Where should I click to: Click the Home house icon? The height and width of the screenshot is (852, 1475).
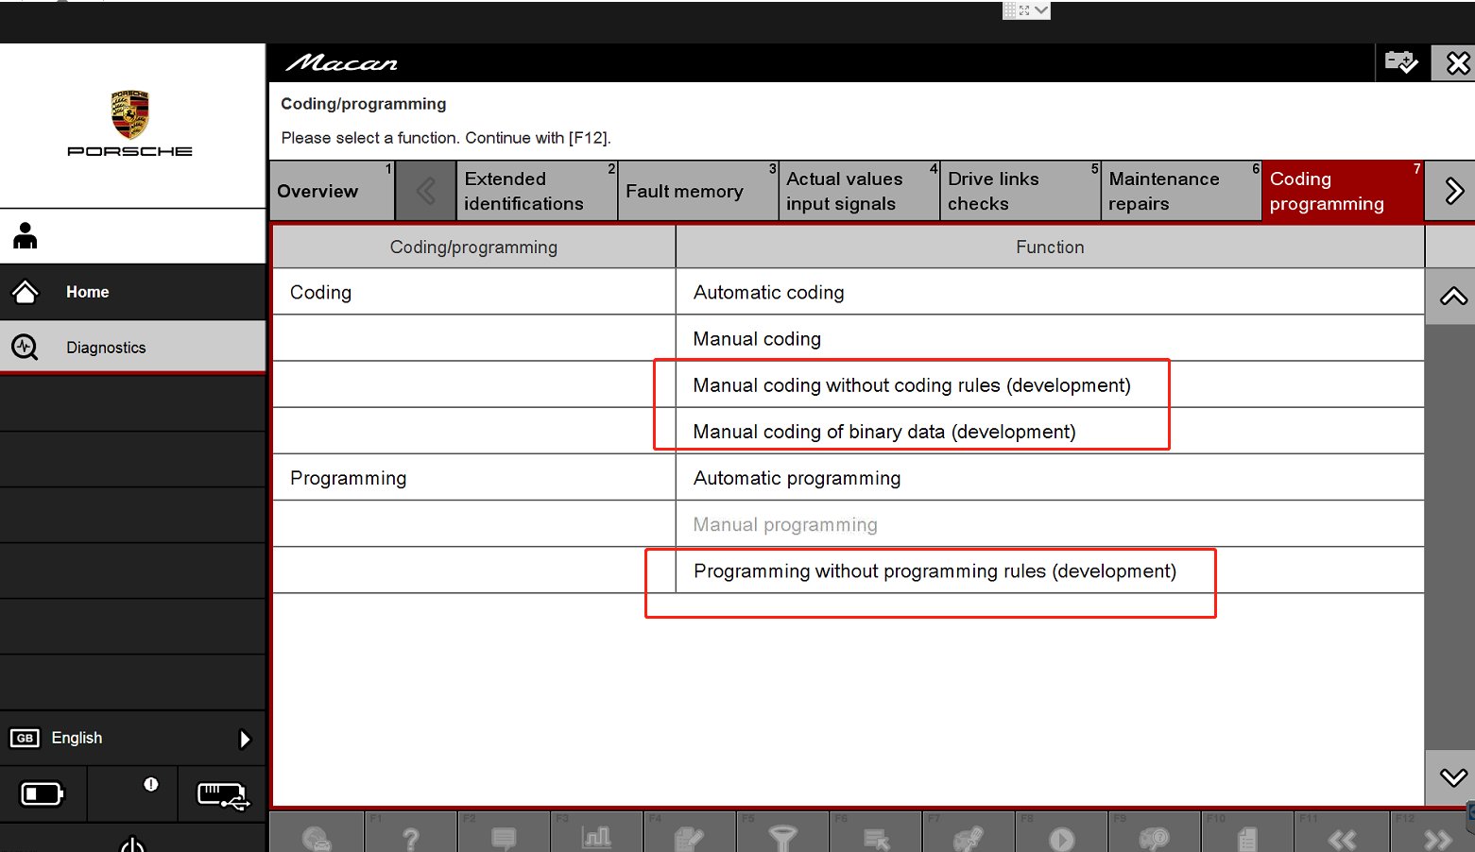pyautogui.click(x=26, y=292)
